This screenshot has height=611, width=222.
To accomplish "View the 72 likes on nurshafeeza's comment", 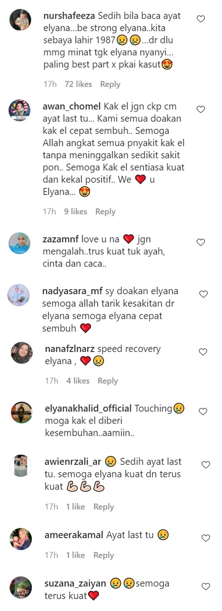I will click(x=78, y=84).
